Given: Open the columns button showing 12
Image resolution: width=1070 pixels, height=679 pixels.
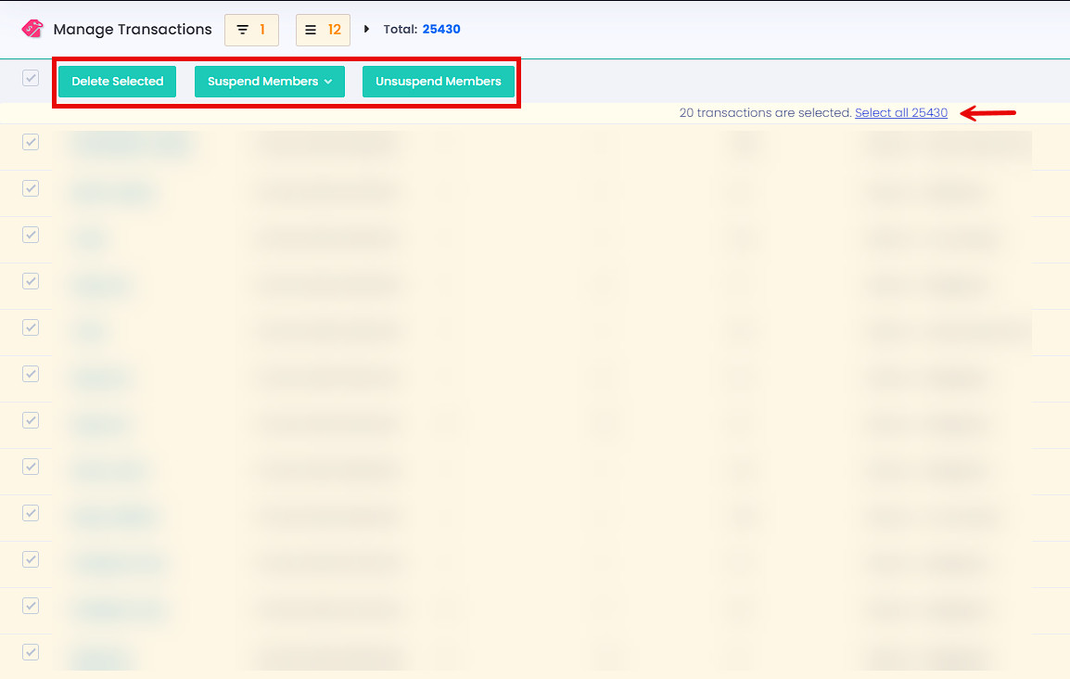Looking at the screenshot, I should [323, 30].
